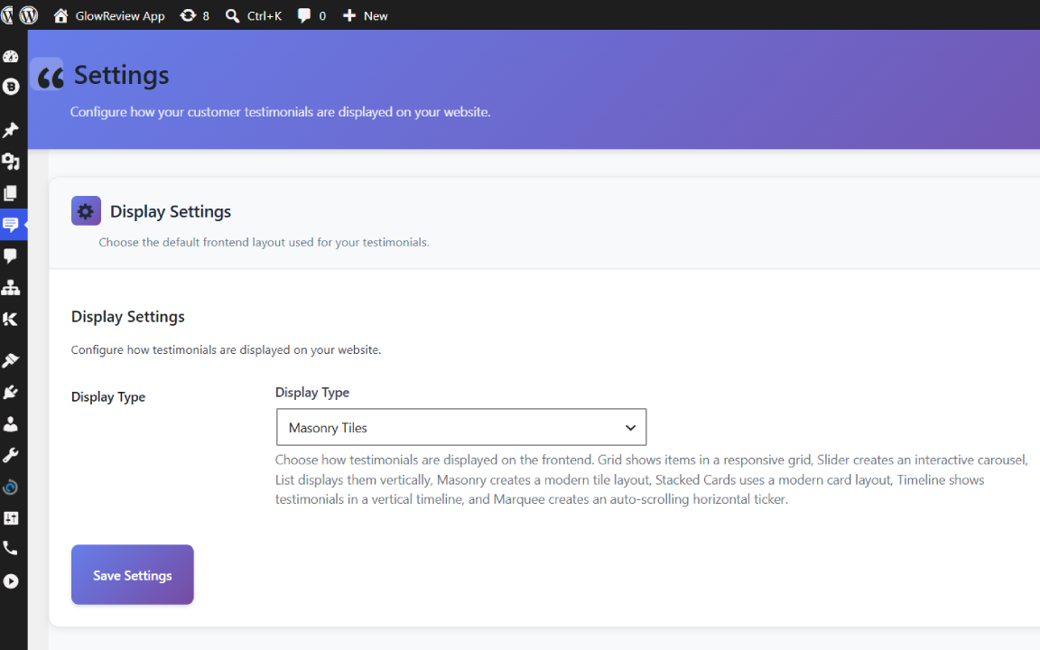Image resolution: width=1040 pixels, height=650 pixels.
Task: Click the 'Settings' page heading
Action: tap(121, 75)
